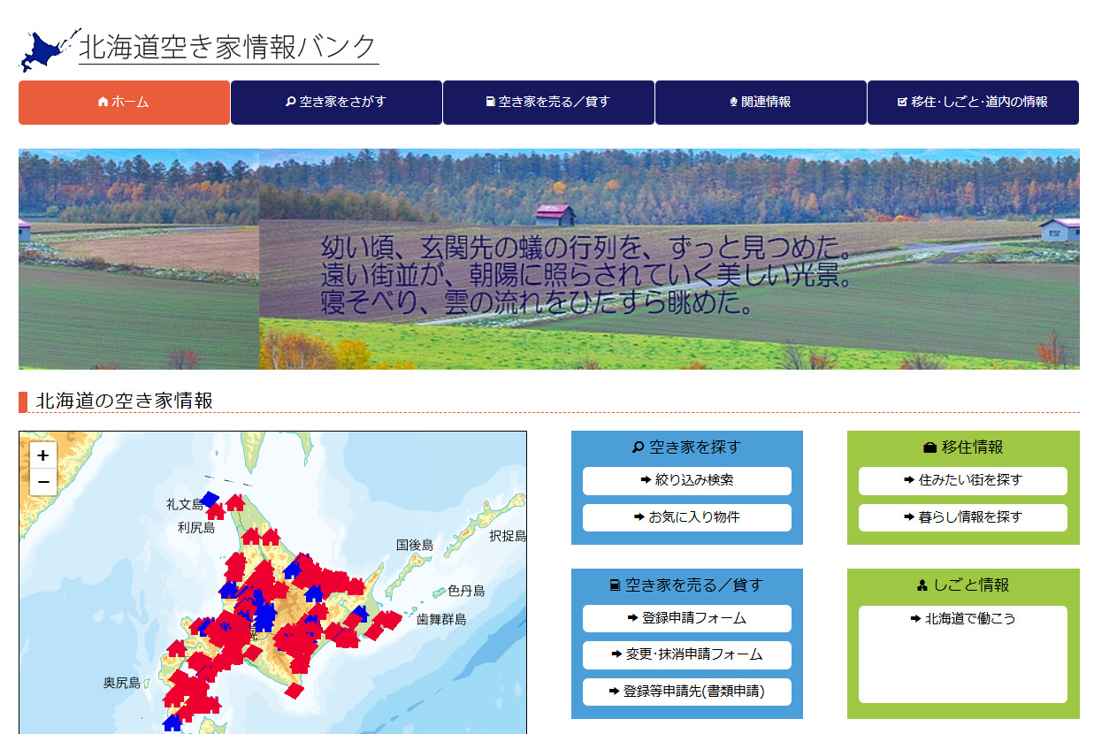Screen dimensions: 1094x734
Task: Click the Hokkaido silhouette logo icon
Action: 47,50
